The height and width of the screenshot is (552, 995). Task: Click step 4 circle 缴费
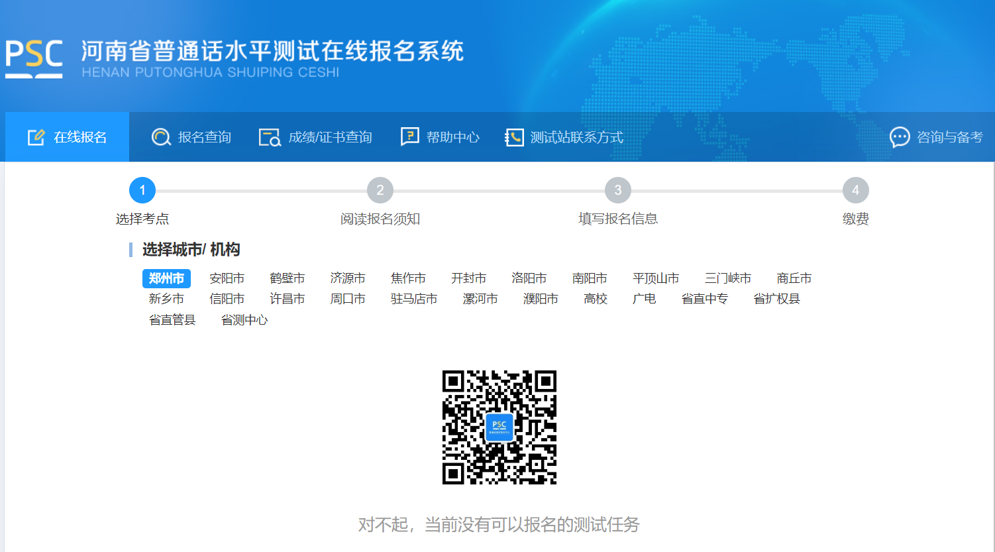[856, 190]
